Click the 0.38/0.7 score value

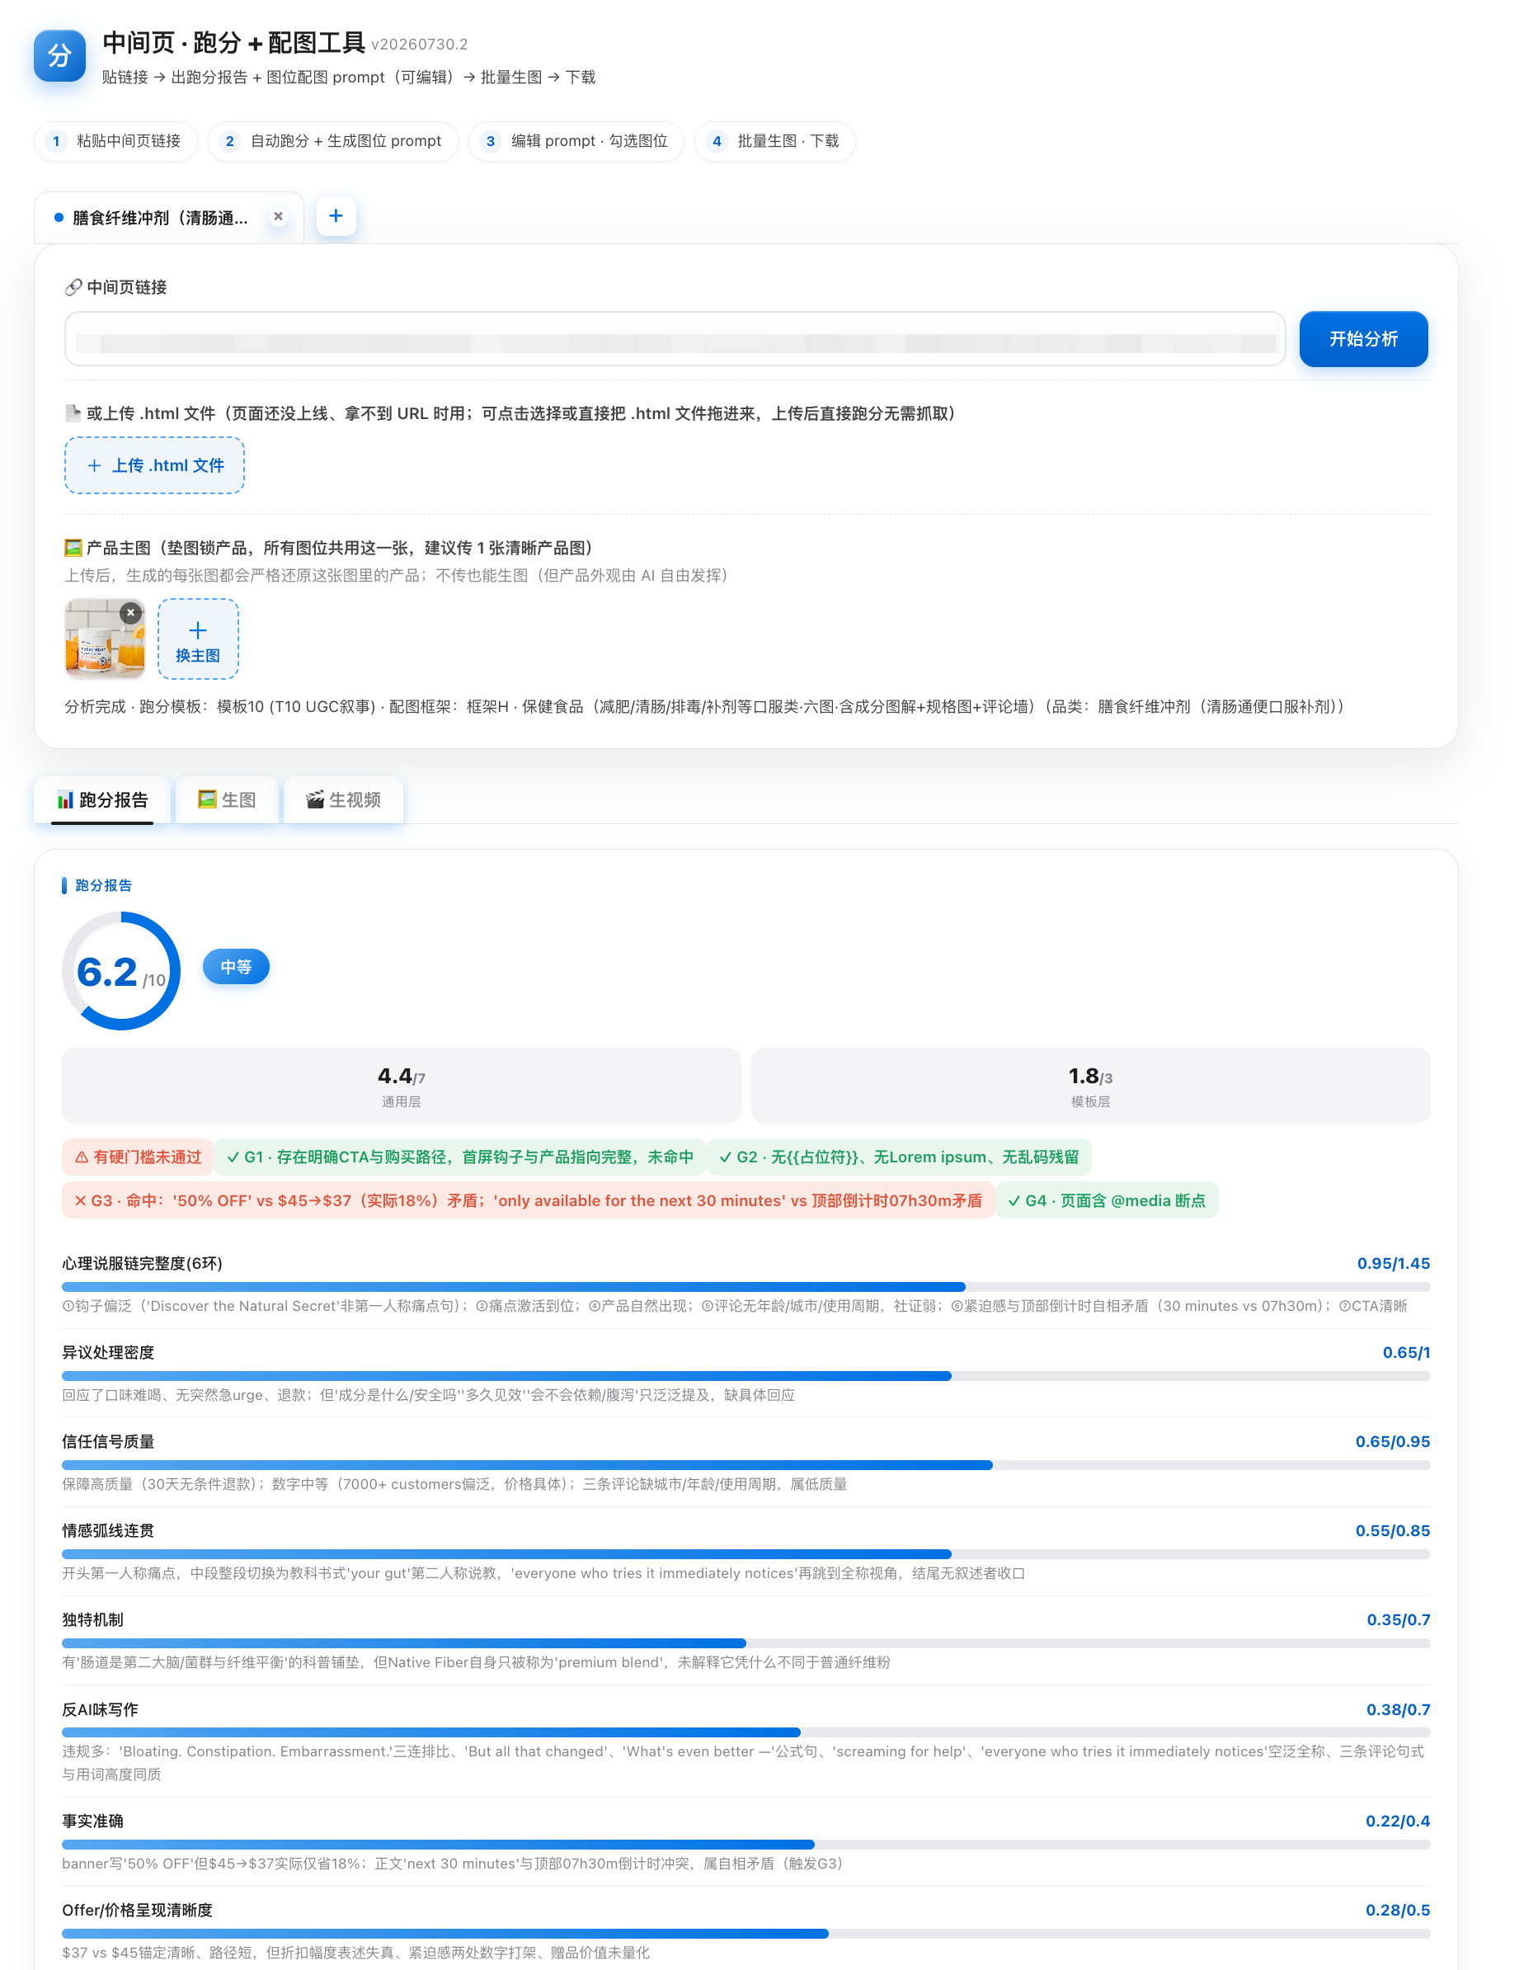click(1398, 1710)
